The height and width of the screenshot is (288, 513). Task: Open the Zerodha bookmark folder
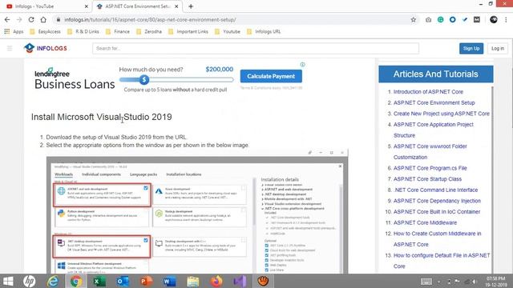[x=149, y=32]
